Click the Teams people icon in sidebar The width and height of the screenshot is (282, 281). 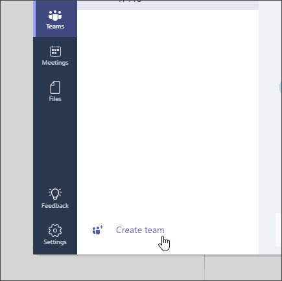tap(55, 16)
